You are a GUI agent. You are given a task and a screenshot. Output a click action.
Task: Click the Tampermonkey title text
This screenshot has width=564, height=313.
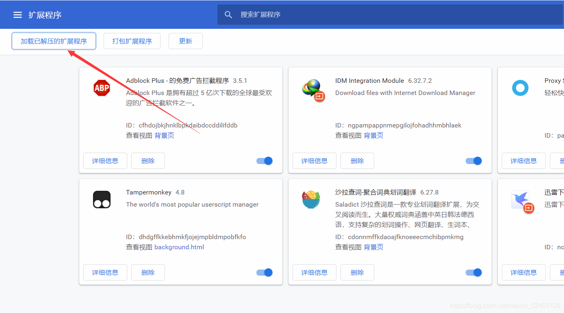tap(149, 192)
